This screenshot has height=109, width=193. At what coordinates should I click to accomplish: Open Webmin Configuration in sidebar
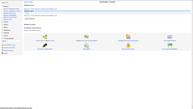point(10,15)
